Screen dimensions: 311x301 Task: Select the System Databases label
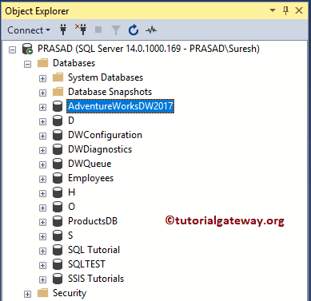pos(106,77)
